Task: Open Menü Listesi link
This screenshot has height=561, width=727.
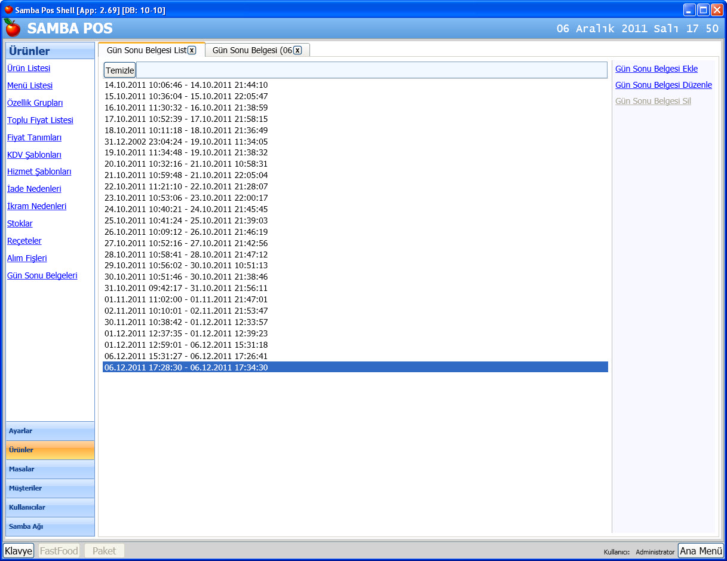Action: point(30,85)
